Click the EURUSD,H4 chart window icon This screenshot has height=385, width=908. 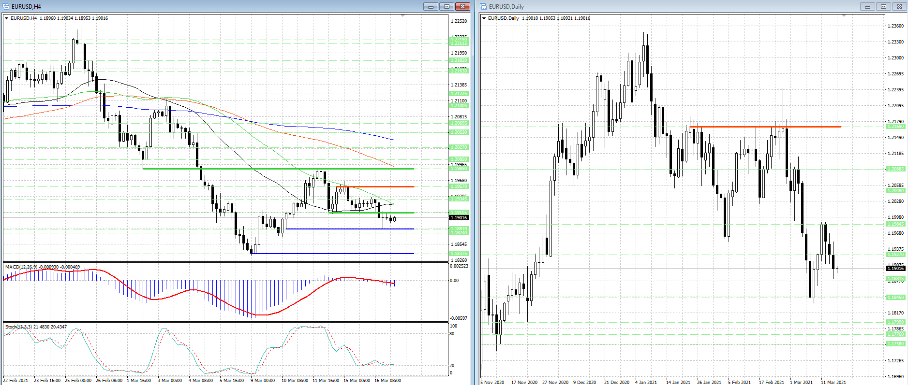6,6
